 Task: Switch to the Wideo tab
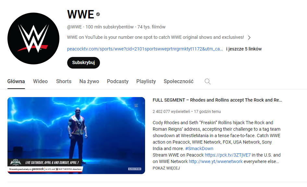[40, 82]
